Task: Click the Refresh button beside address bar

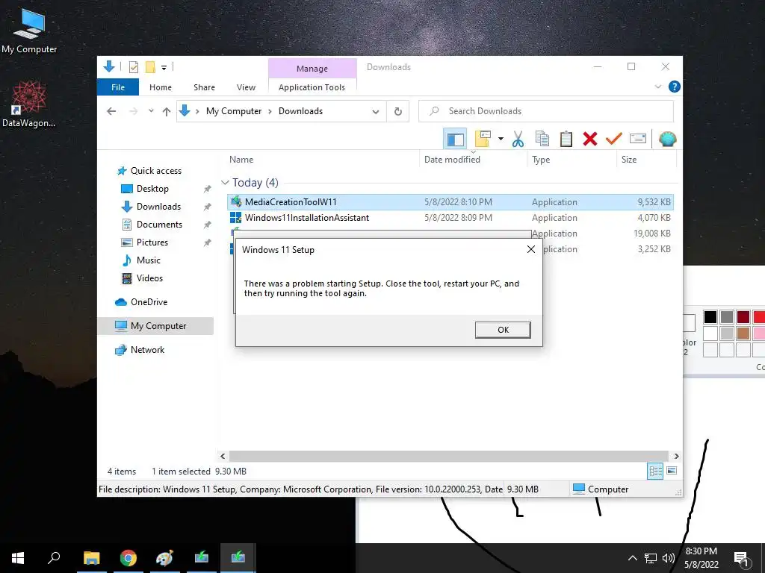Action: pos(398,112)
